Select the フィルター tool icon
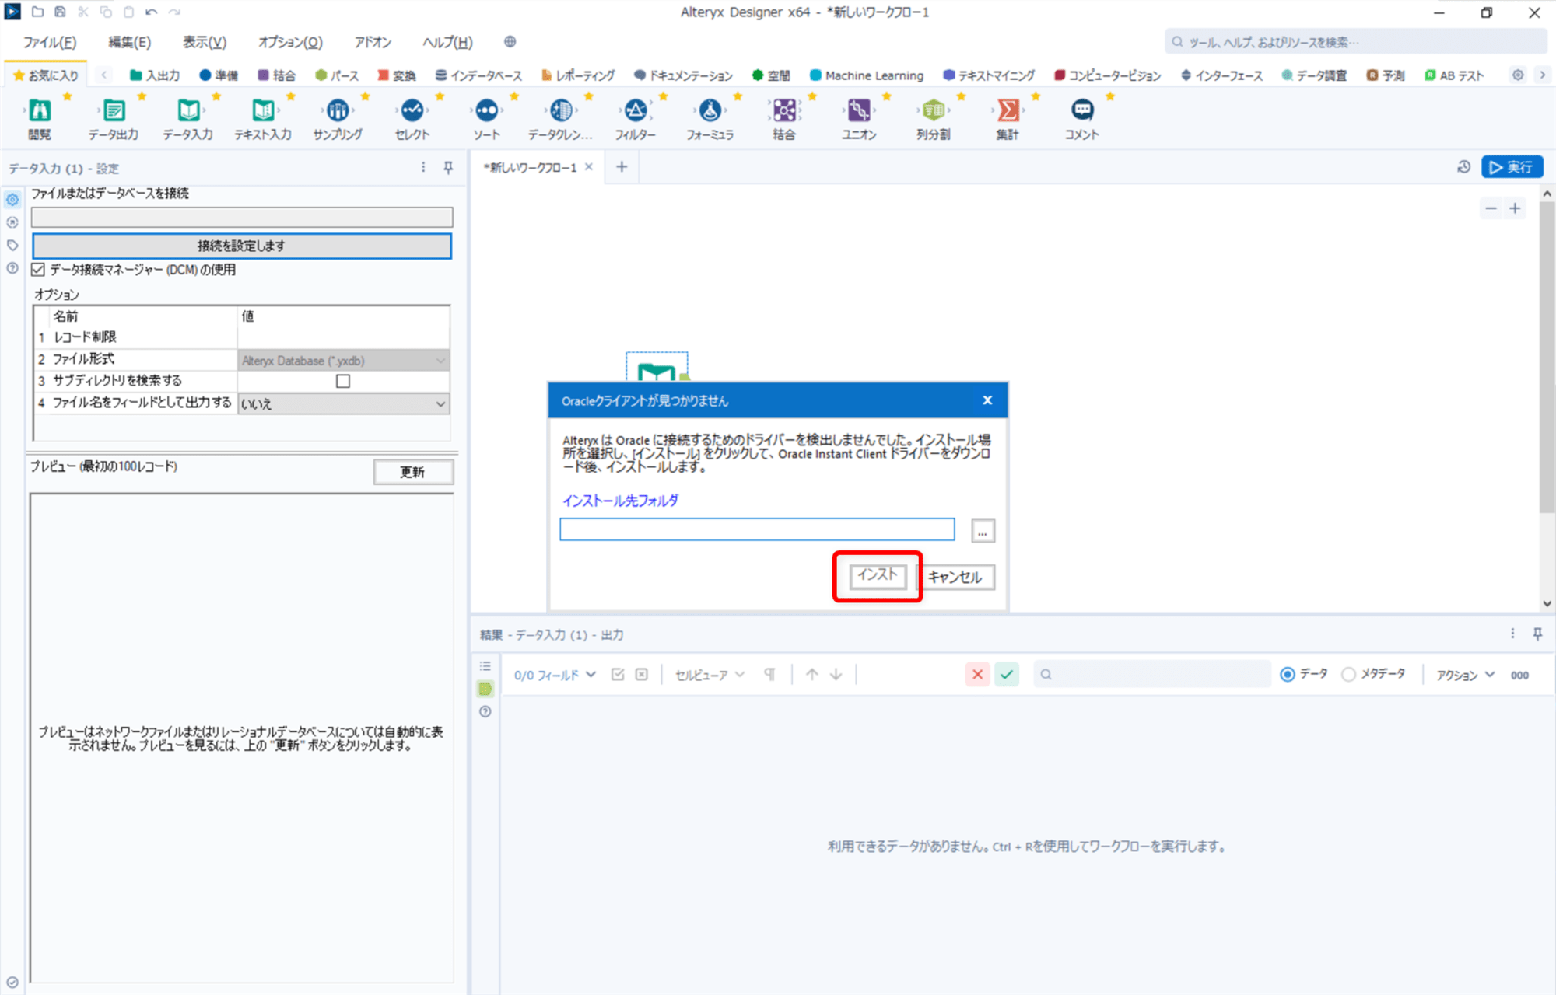The height and width of the screenshot is (995, 1556). (x=636, y=110)
